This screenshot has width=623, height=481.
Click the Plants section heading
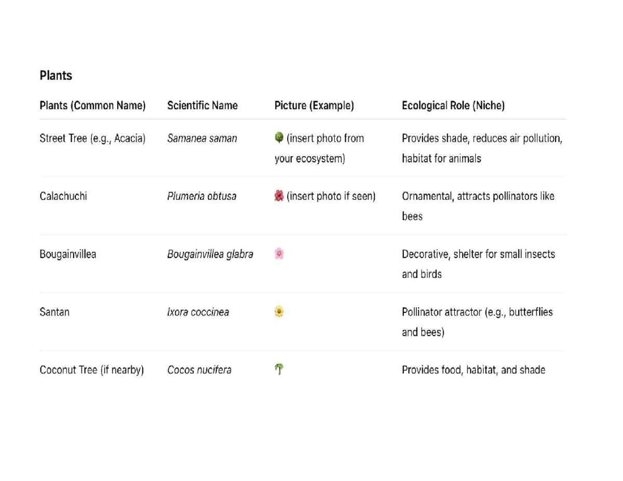click(56, 76)
